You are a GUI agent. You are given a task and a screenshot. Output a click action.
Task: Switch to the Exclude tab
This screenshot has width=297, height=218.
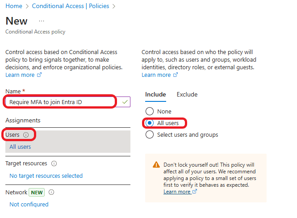click(x=187, y=94)
